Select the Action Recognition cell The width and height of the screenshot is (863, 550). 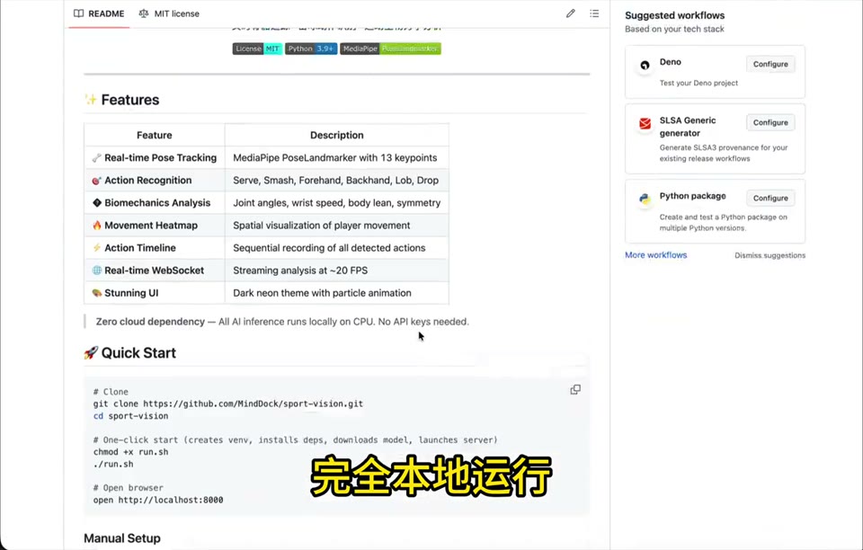pyautogui.click(x=154, y=181)
